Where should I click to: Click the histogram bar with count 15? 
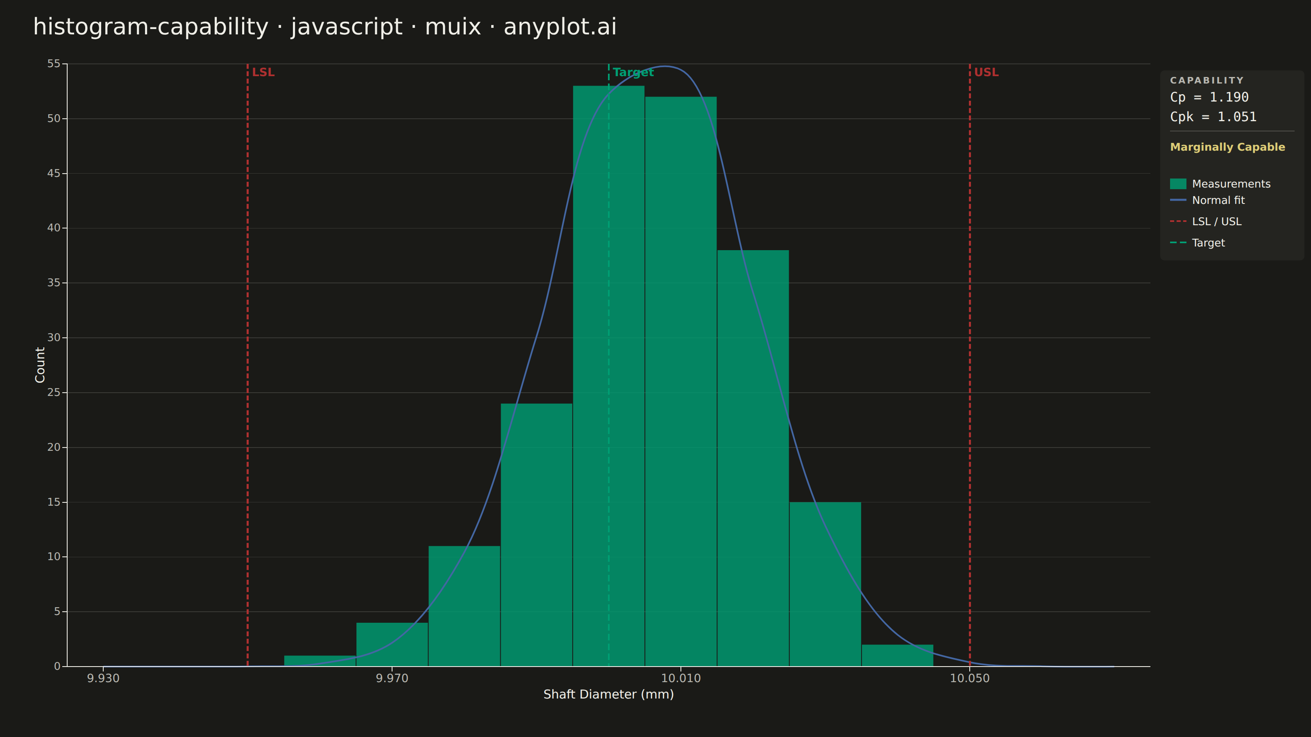tap(826, 584)
